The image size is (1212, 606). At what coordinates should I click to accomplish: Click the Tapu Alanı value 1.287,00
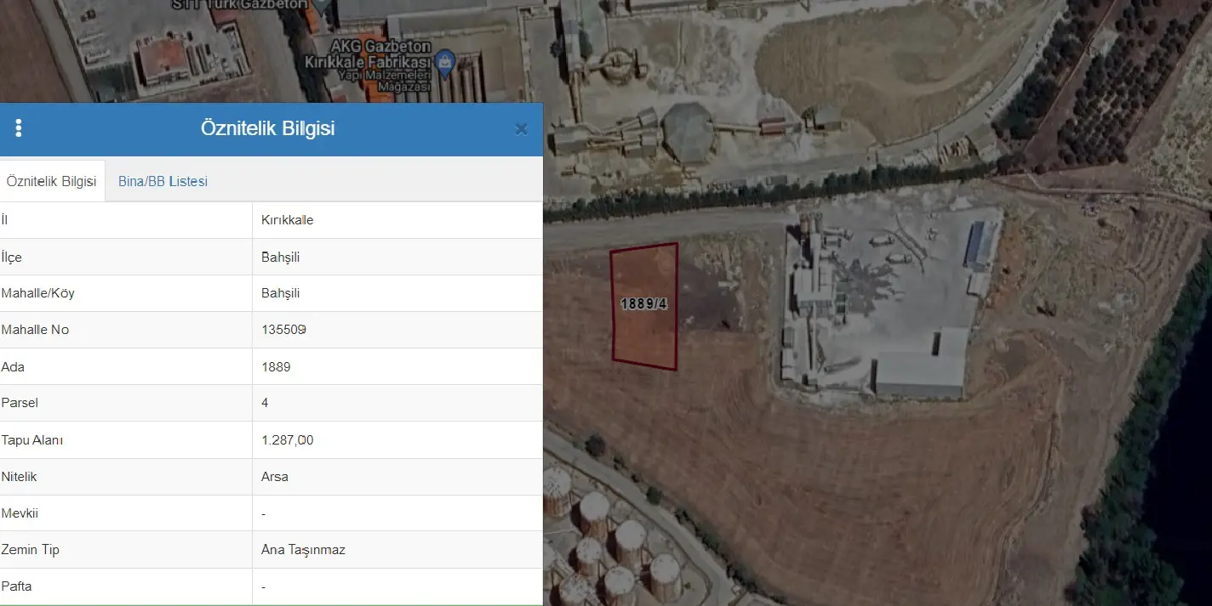coord(288,440)
